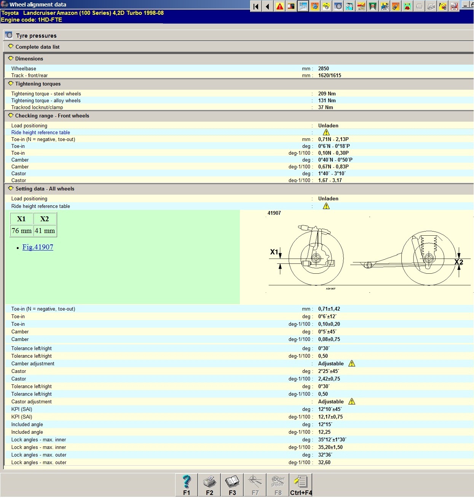Open the F3 open book manual button
The height and width of the screenshot is (498, 474).
point(232,485)
